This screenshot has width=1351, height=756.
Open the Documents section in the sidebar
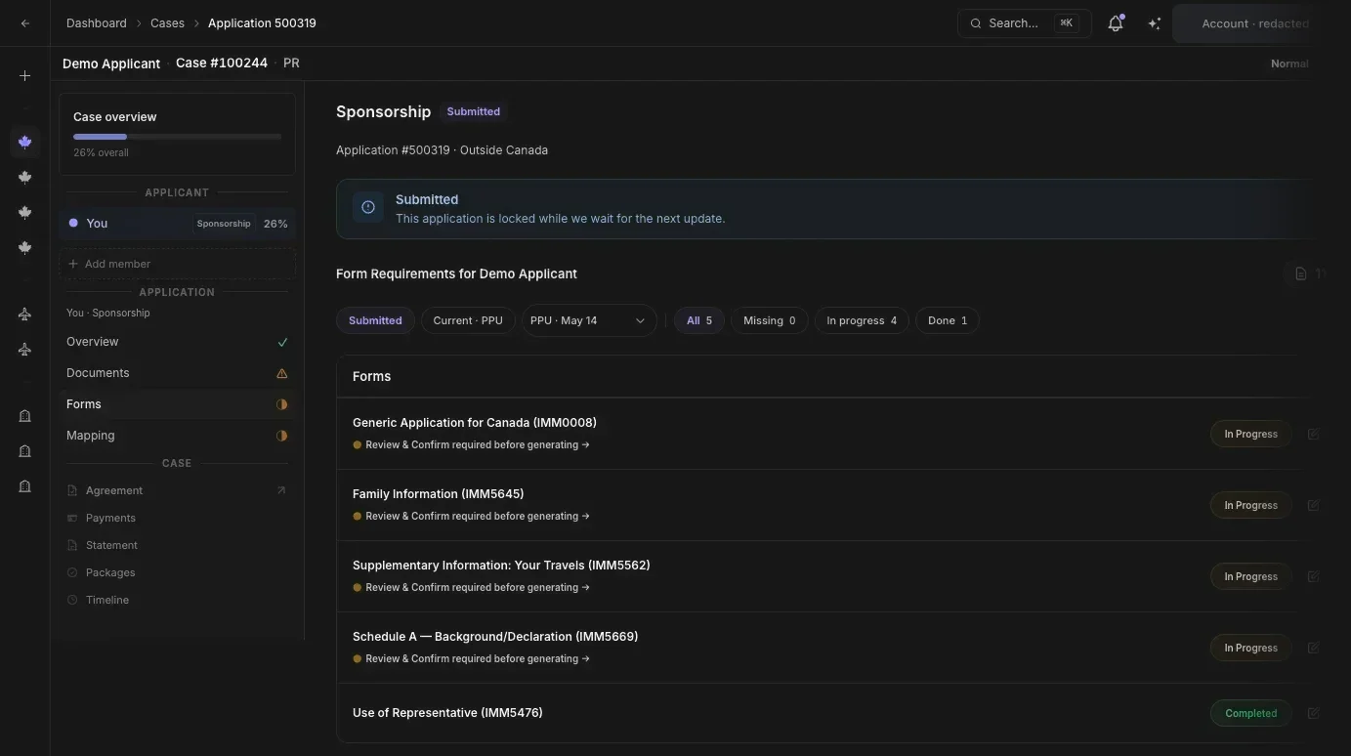pyautogui.click(x=177, y=373)
